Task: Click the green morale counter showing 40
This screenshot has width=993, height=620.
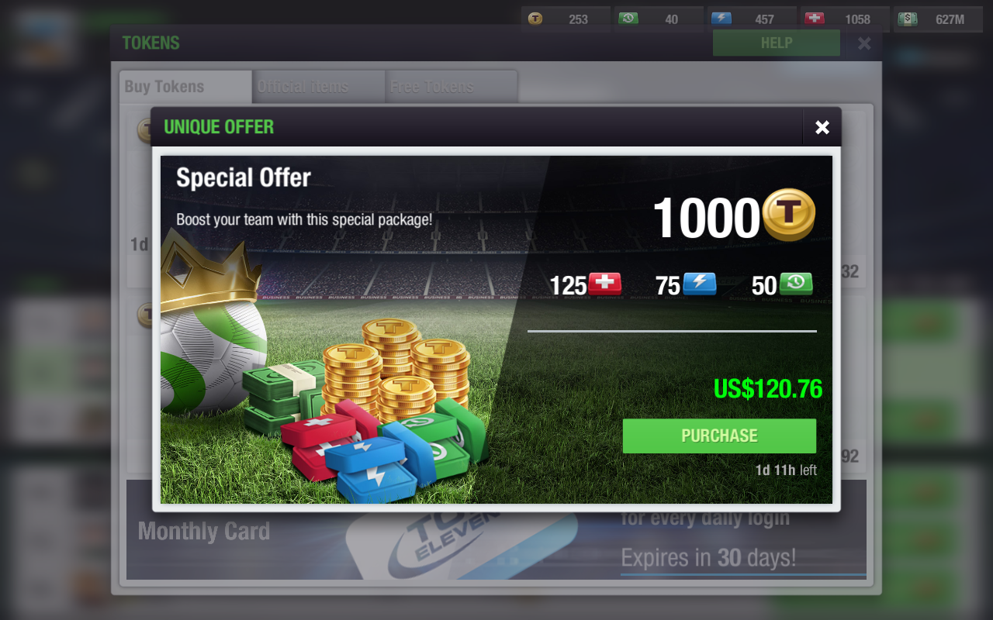Action: pos(659,19)
